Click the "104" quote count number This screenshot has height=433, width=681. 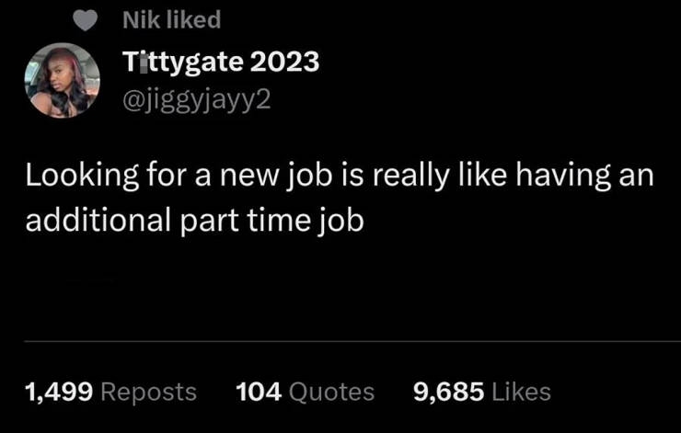tap(259, 392)
